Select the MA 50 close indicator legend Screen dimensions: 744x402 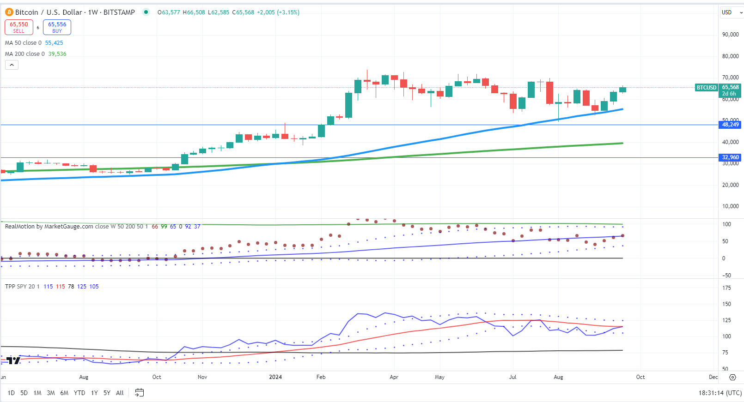(x=23, y=43)
